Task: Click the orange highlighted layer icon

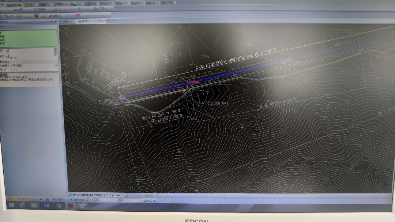Action: [x=36, y=16]
